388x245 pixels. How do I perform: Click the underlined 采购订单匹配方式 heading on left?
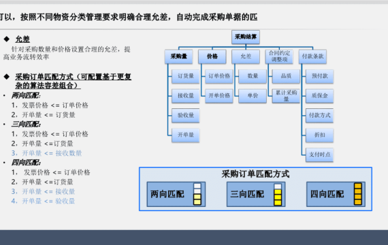74,81
